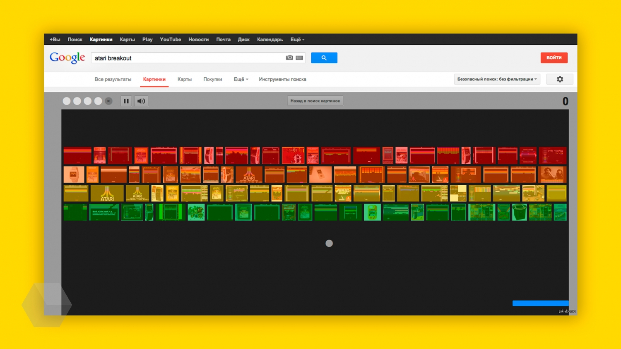
Task: Click Поиск in top bar
Action: 75,40
